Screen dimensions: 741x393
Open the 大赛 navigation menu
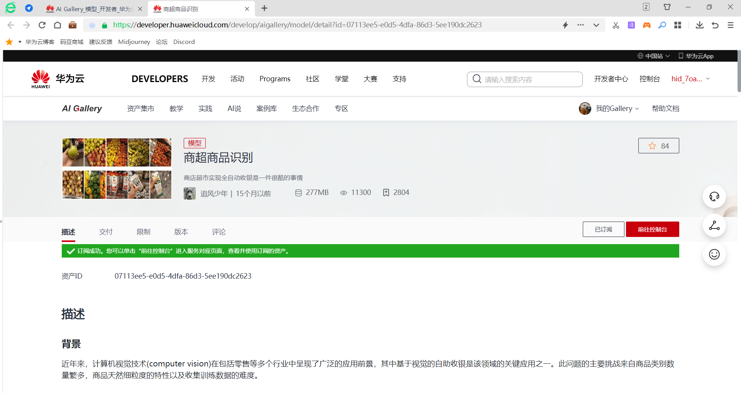coord(370,79)
